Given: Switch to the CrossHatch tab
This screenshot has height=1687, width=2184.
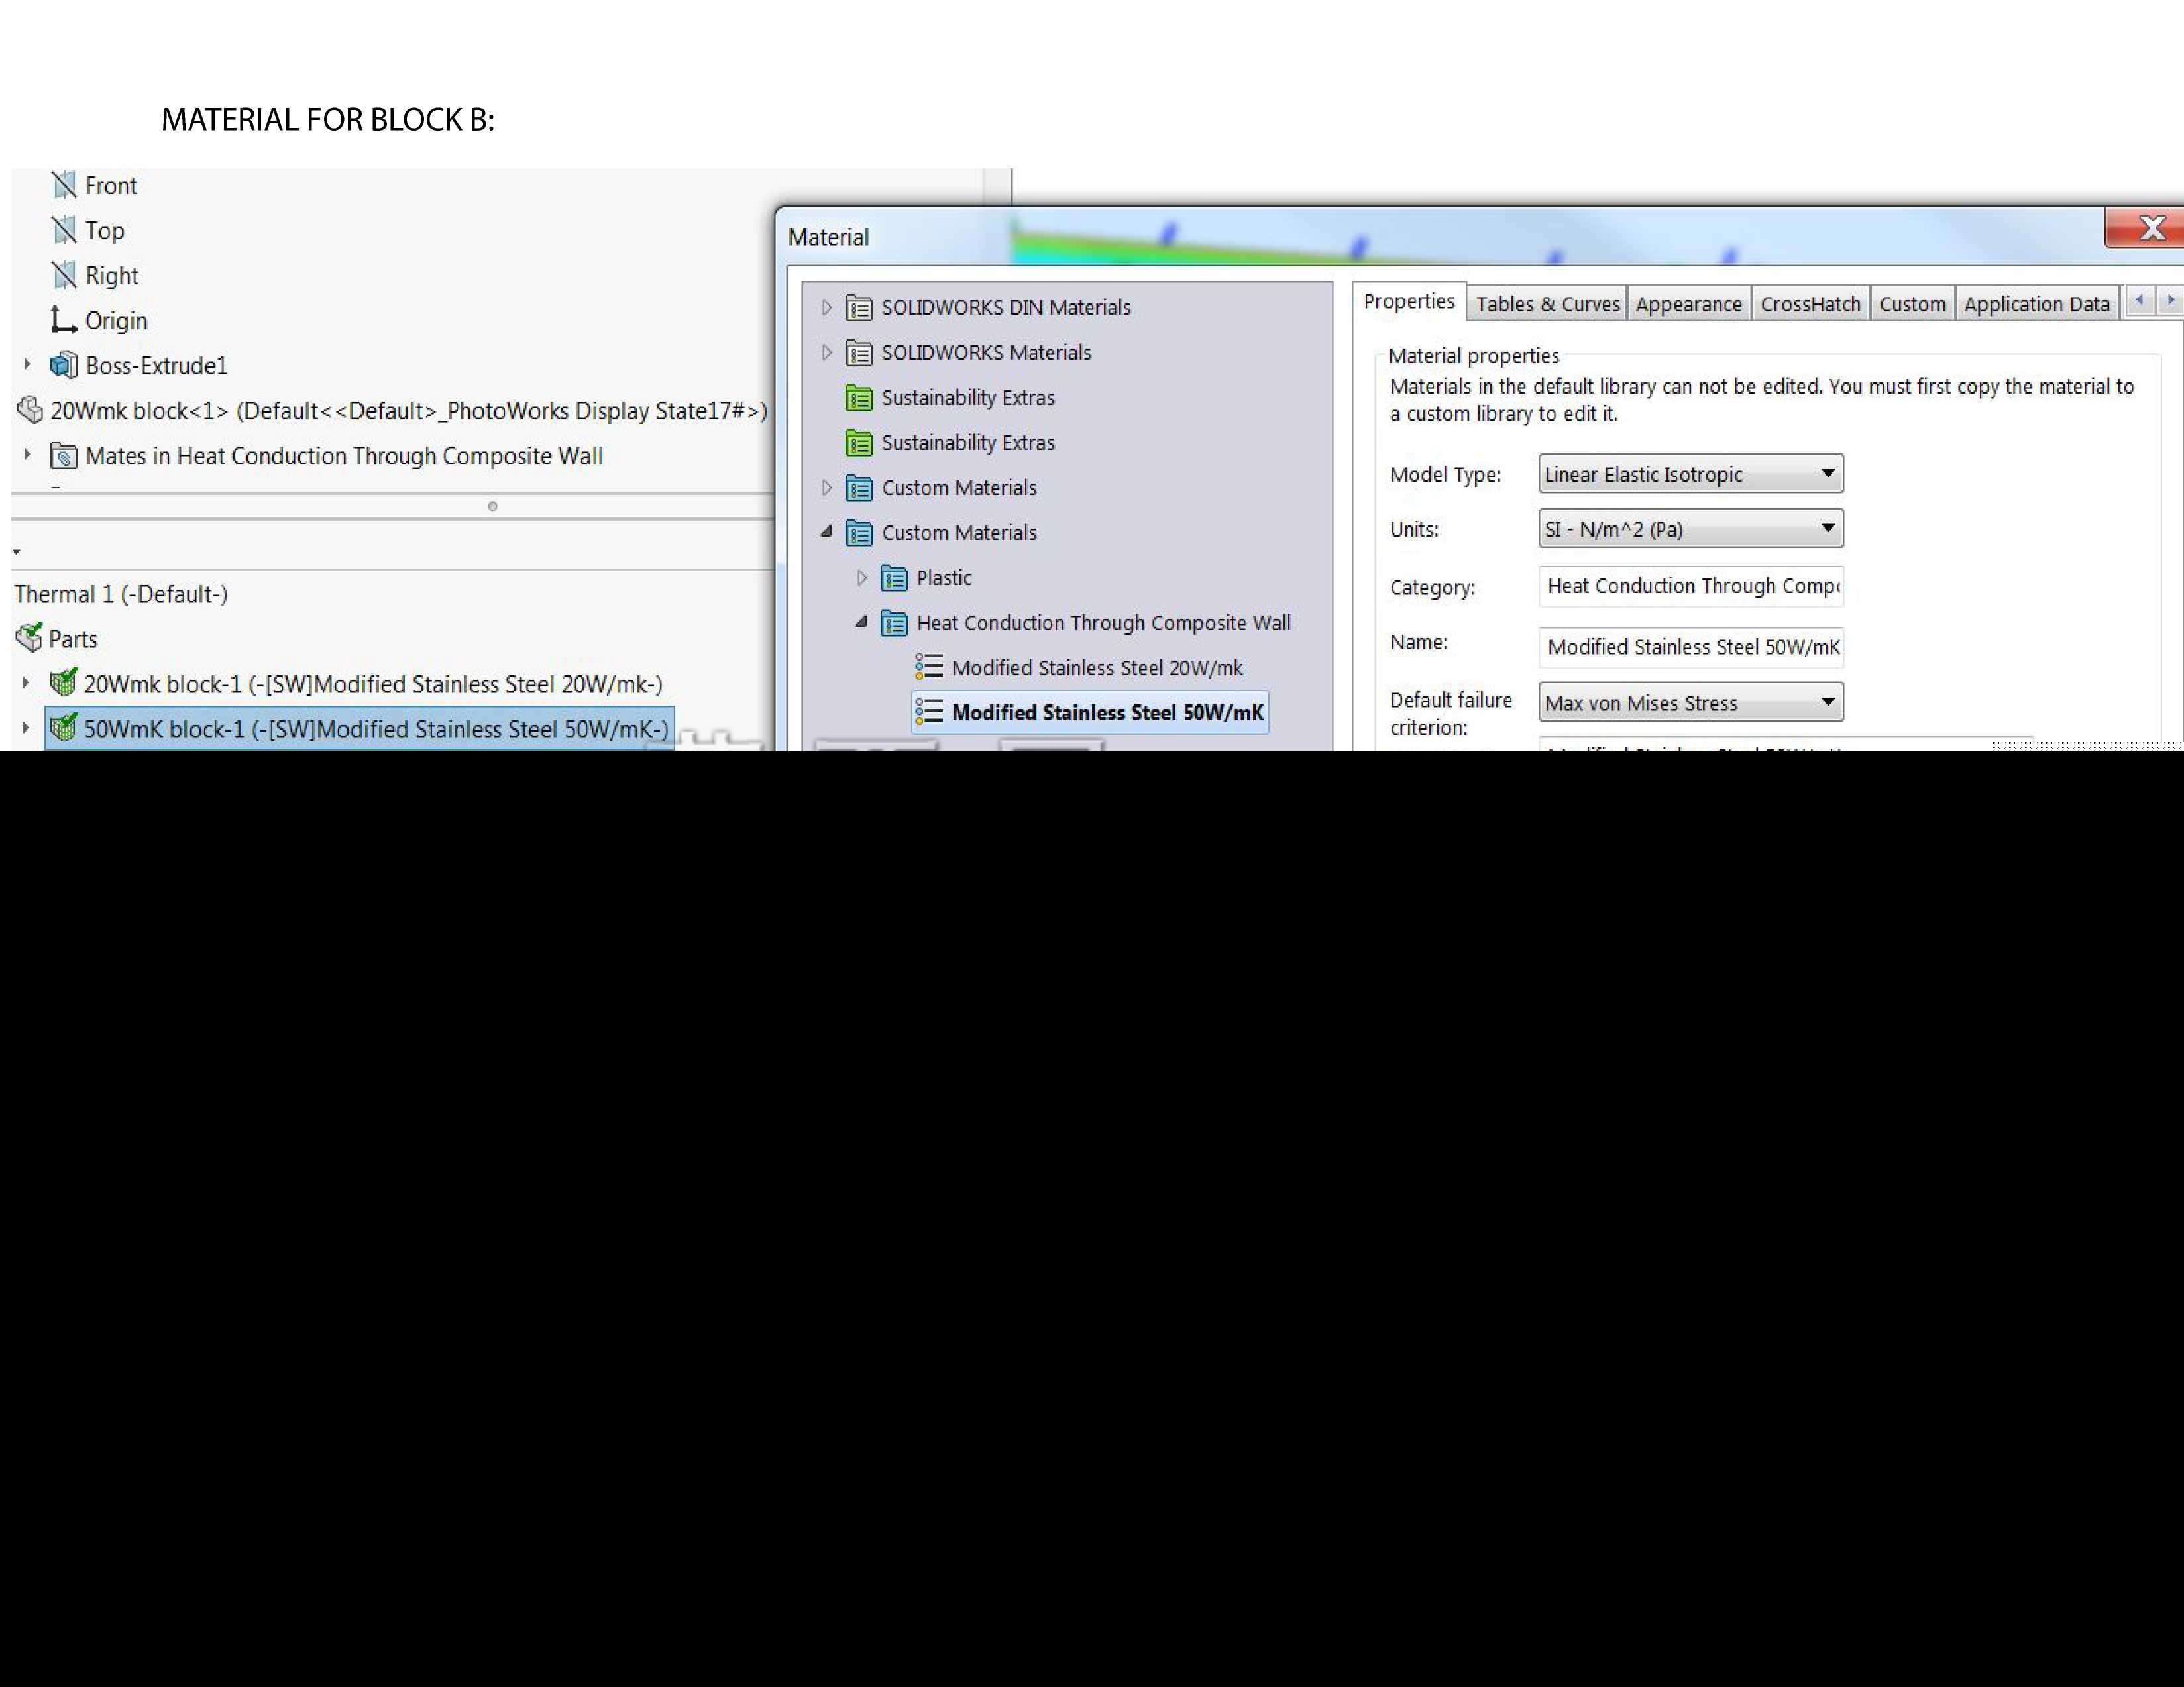Looking at the screenshot, I should pos(1810,304).
